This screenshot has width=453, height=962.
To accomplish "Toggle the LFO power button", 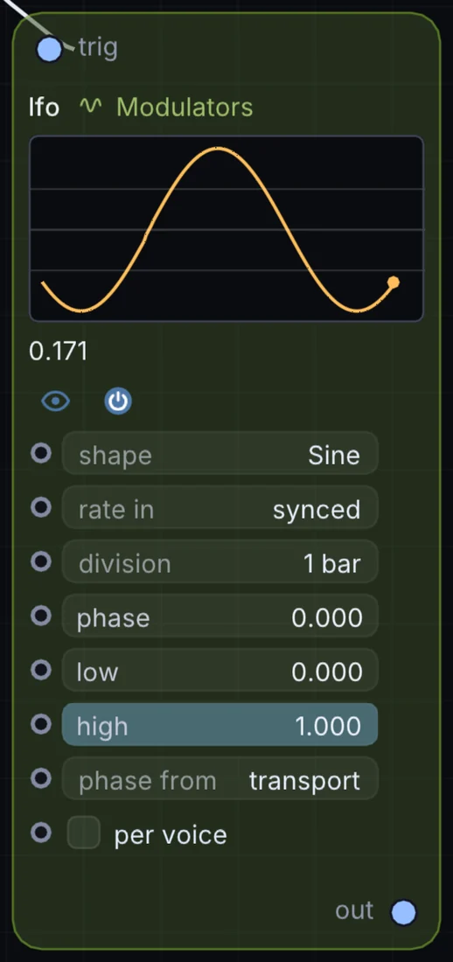I will [x=118, y=402].
